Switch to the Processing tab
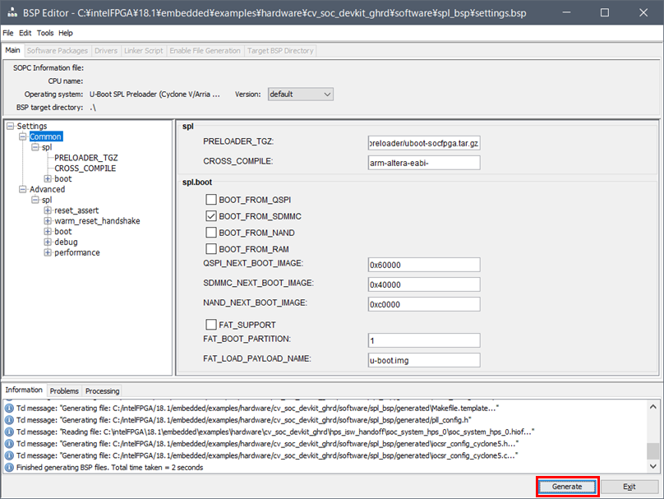The width and height of the screenshot is (664, 499). [102, 391]
